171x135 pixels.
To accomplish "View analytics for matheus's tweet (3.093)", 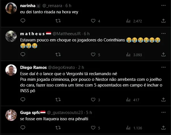I will point(128,55).
